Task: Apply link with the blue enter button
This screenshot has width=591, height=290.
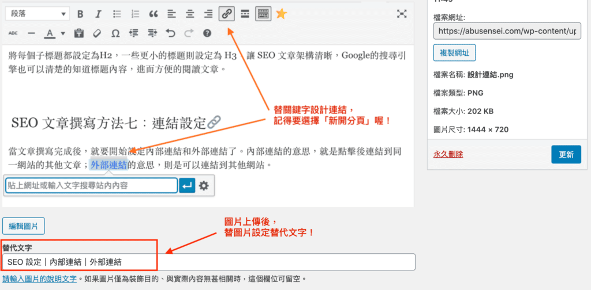Action: click(187, 185)
